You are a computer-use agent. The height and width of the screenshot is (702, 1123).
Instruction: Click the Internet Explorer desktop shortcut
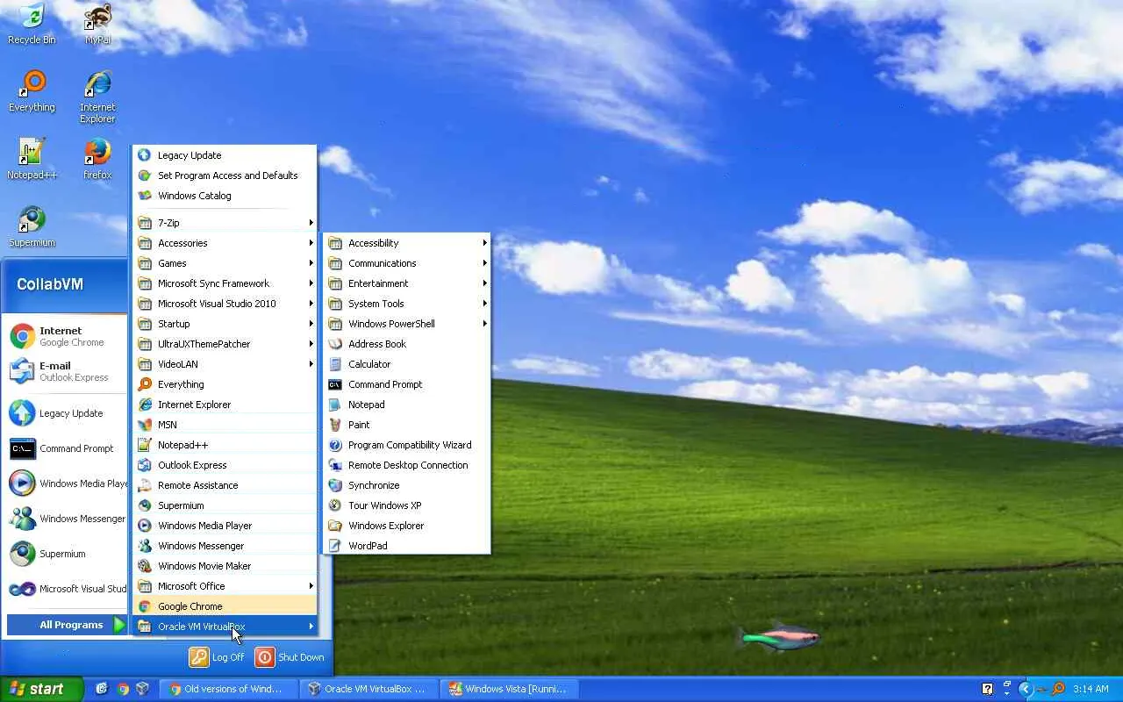point(97,97)
